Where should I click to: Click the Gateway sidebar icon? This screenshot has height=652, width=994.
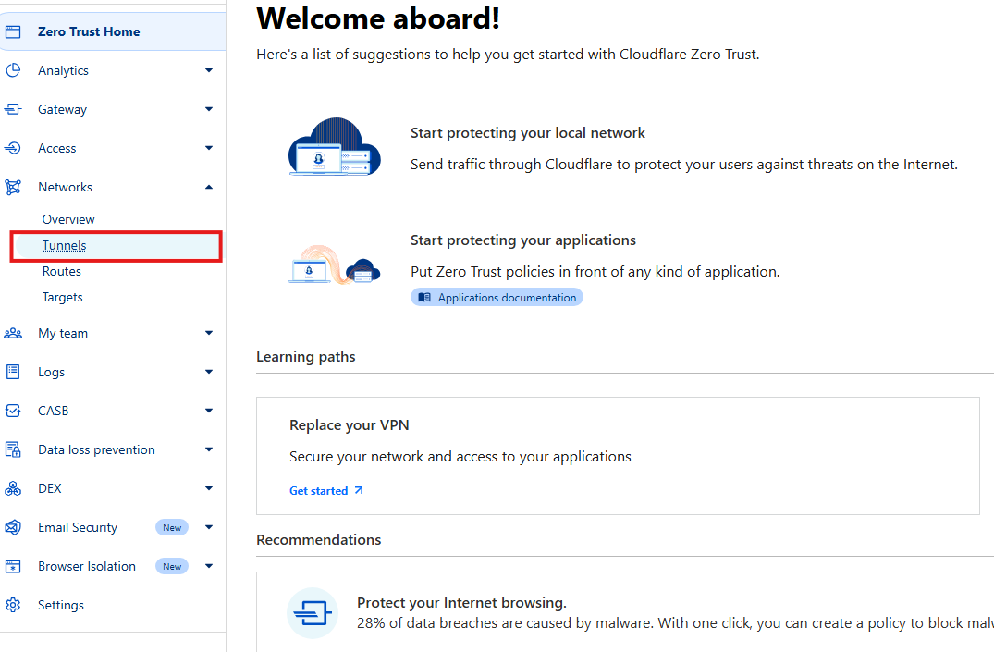click(x=13, y=109)
